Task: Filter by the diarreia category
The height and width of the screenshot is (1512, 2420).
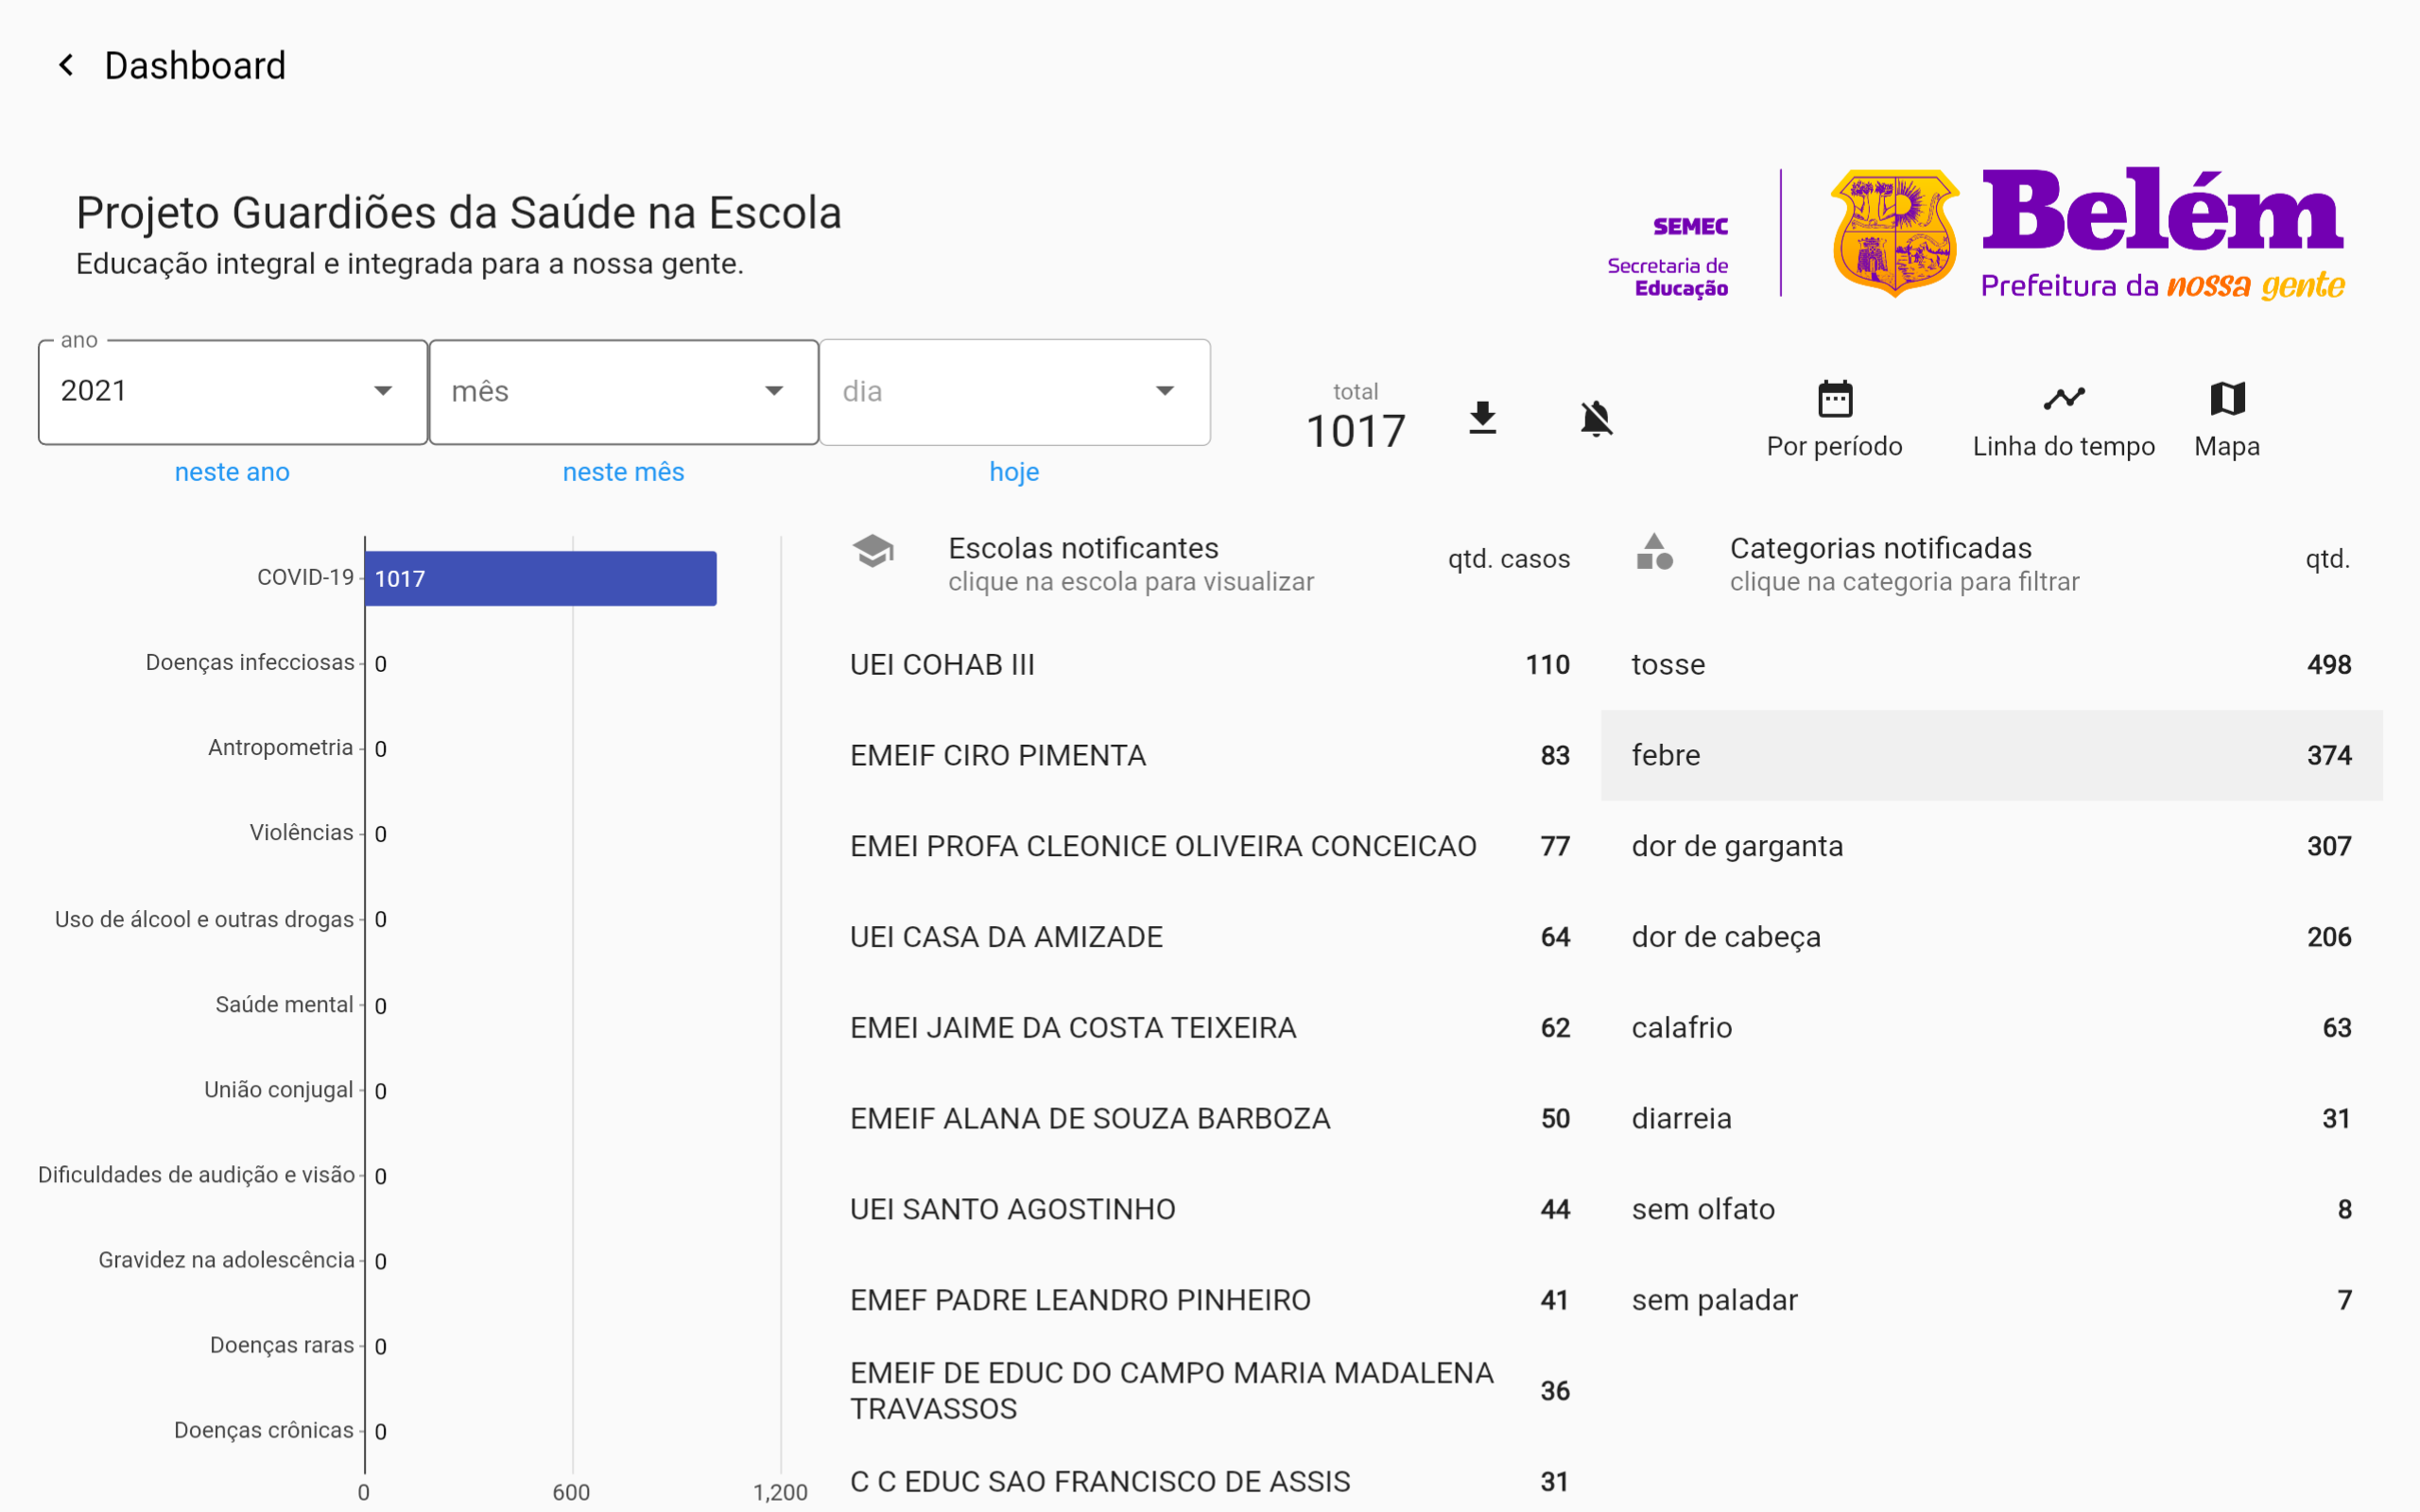Action: [1991, 1118]
